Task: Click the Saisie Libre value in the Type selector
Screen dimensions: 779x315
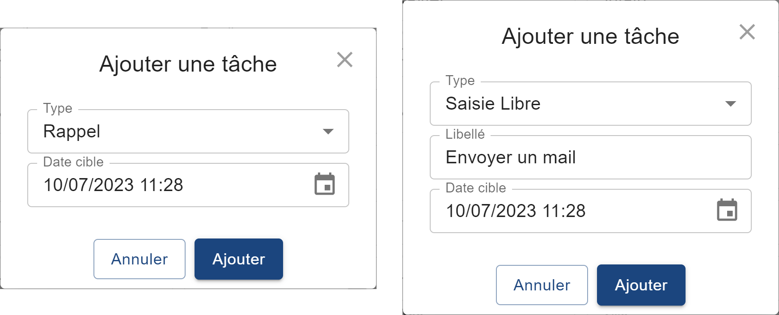Action: click(x=493, y=104)
